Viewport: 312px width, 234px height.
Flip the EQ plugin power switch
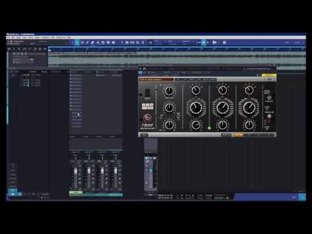pos(148,93)
